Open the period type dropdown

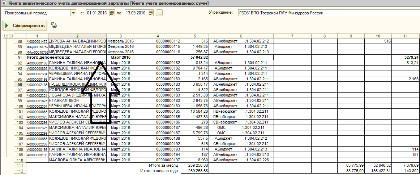(x=73, y=13)
